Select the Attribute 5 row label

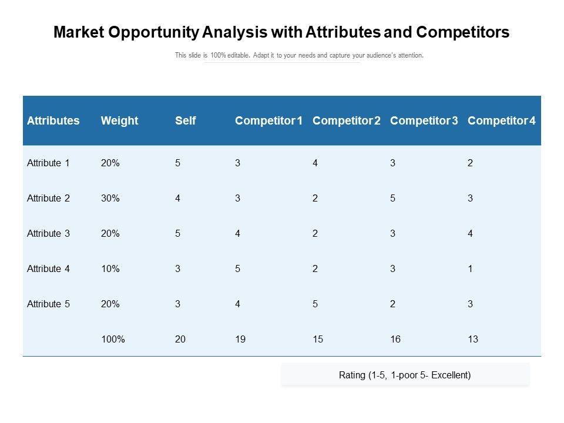click(x=48, y=304)
